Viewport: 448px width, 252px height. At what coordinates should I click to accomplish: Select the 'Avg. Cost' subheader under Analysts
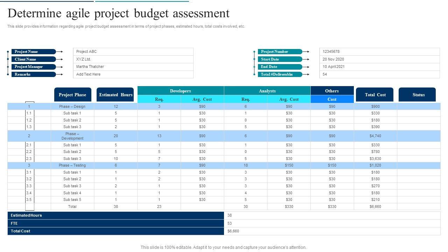[x=289, y=99]
